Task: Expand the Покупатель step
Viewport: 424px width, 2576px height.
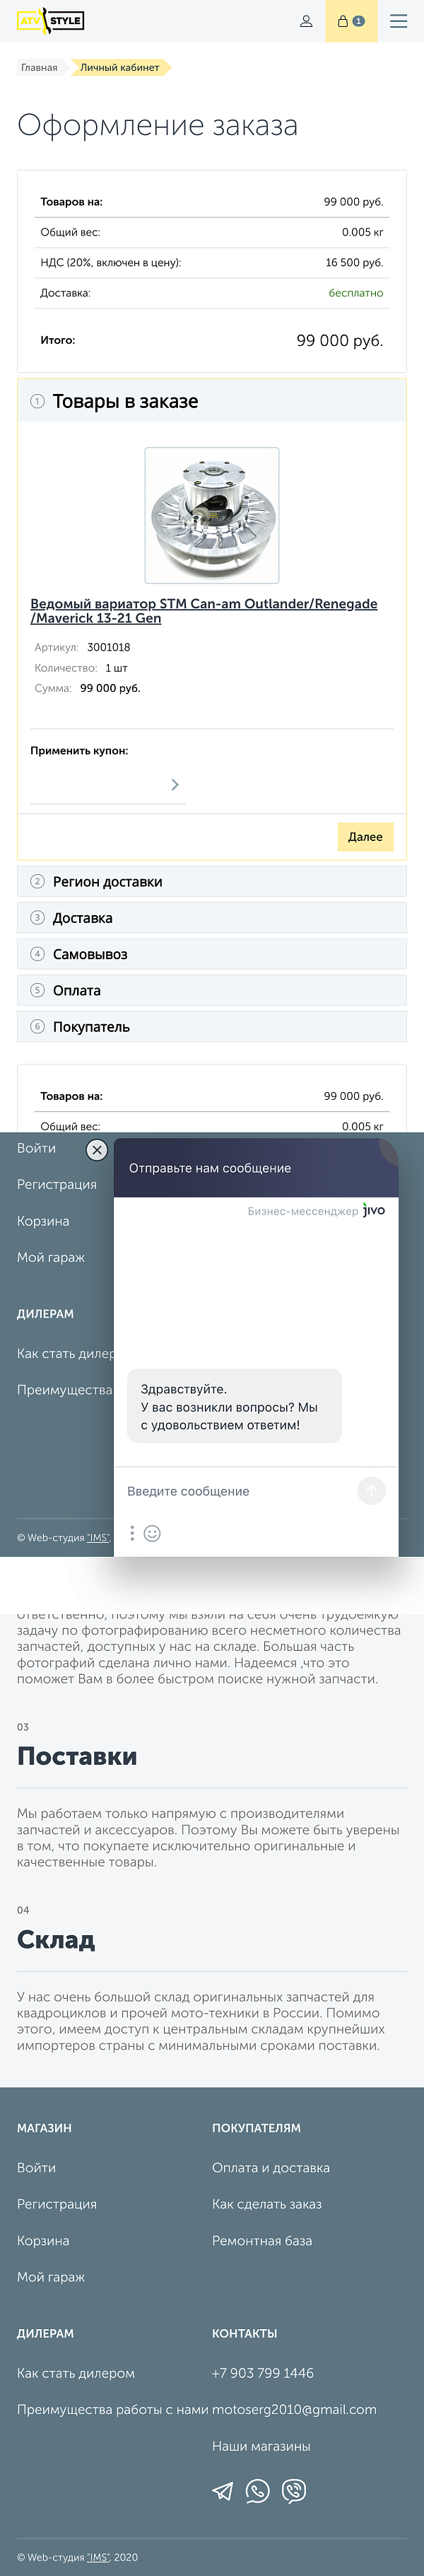Action: pos(212,1027)
